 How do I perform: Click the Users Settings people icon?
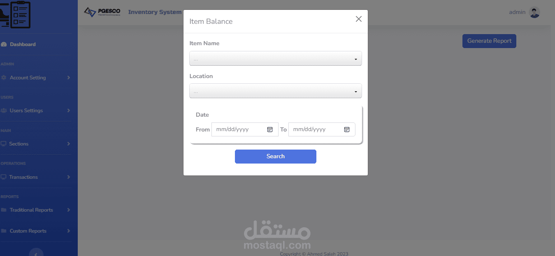point(4,111)
